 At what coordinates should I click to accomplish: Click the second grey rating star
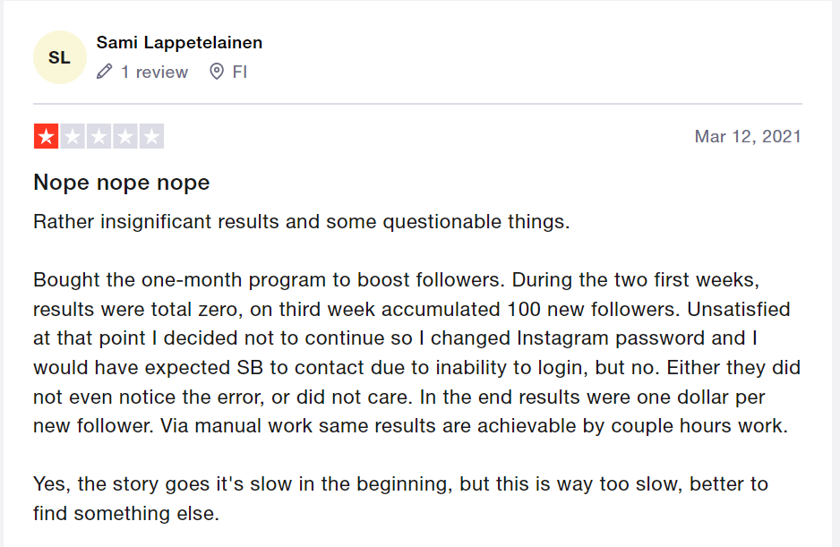click(x=73, y=136)
